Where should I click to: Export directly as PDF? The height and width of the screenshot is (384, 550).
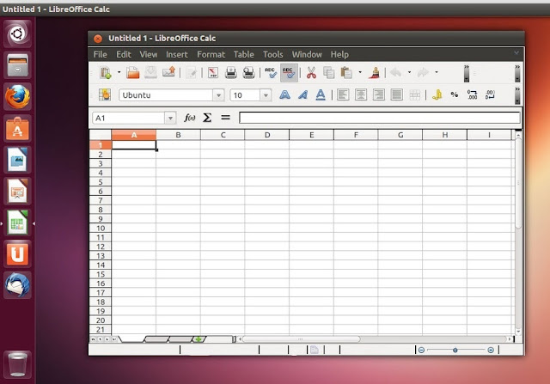click(x=213, y=73)
